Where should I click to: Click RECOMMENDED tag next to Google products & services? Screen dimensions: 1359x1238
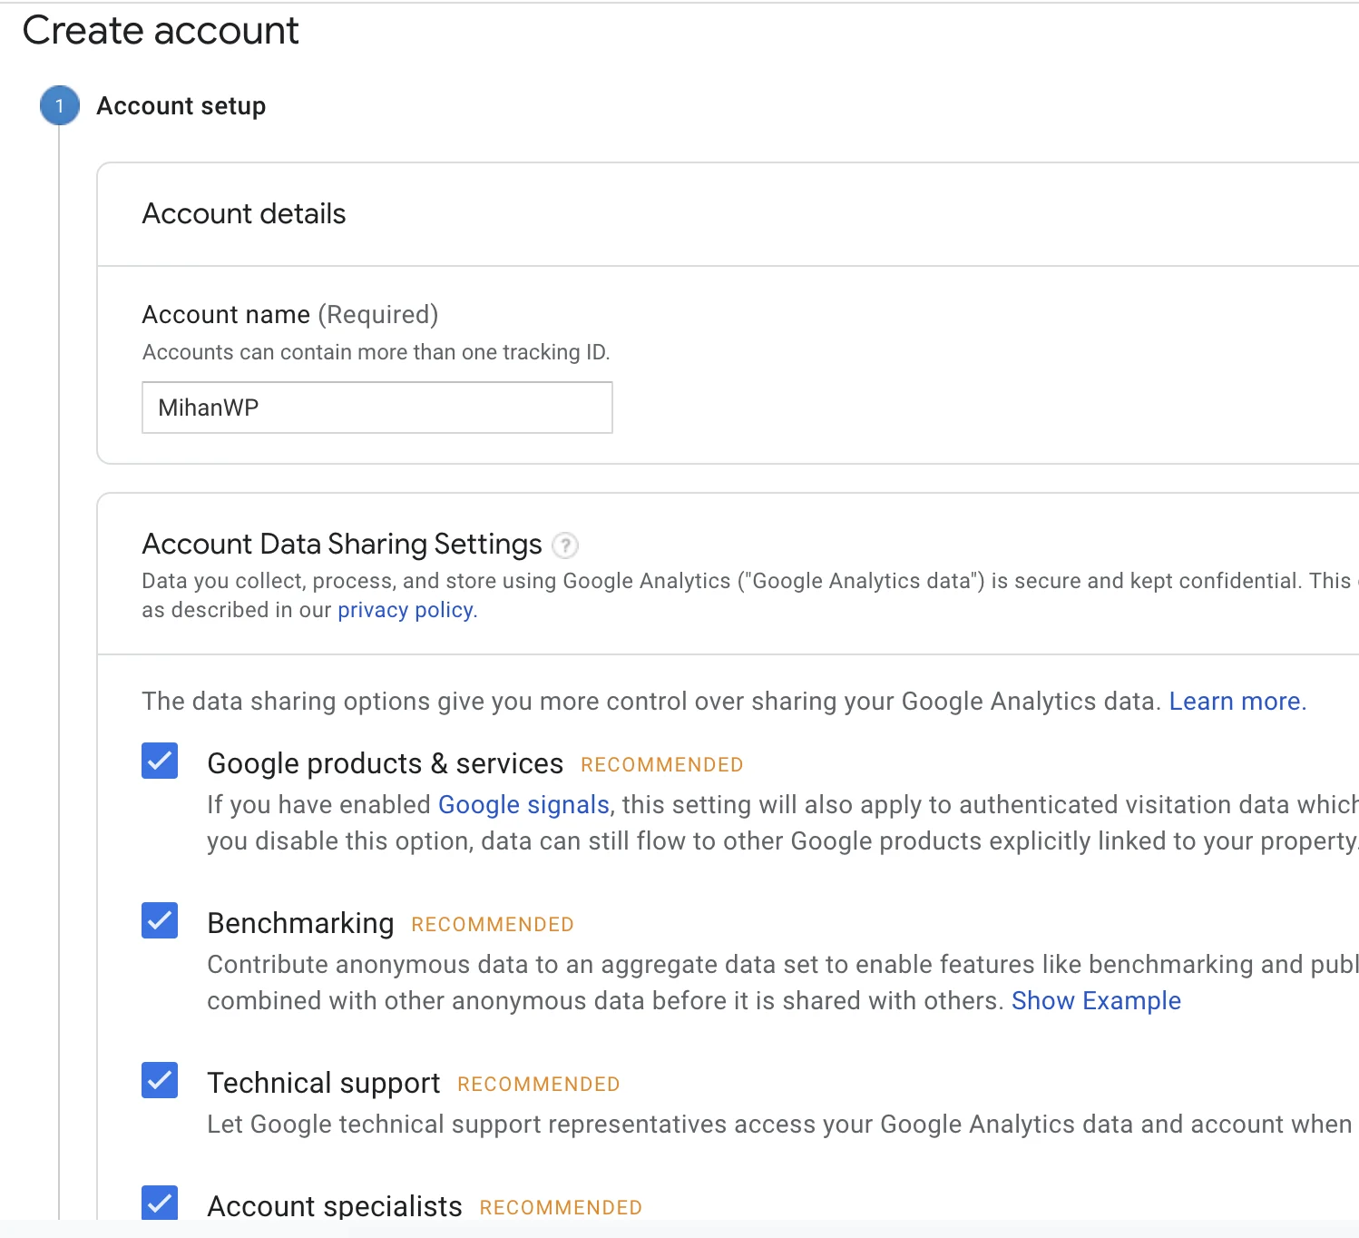point(662,765)
